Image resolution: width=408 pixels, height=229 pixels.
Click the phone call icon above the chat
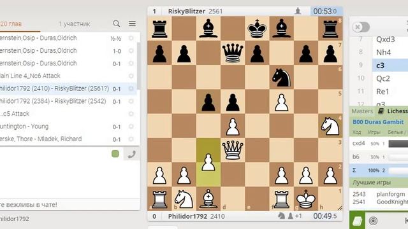[131, 154]
